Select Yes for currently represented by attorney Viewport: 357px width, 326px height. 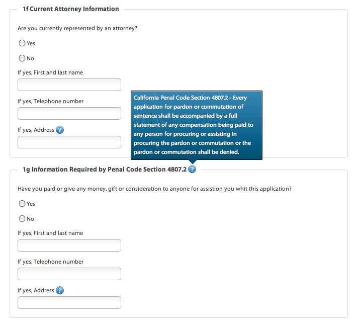pyautogui.click(x=22, y=43)
